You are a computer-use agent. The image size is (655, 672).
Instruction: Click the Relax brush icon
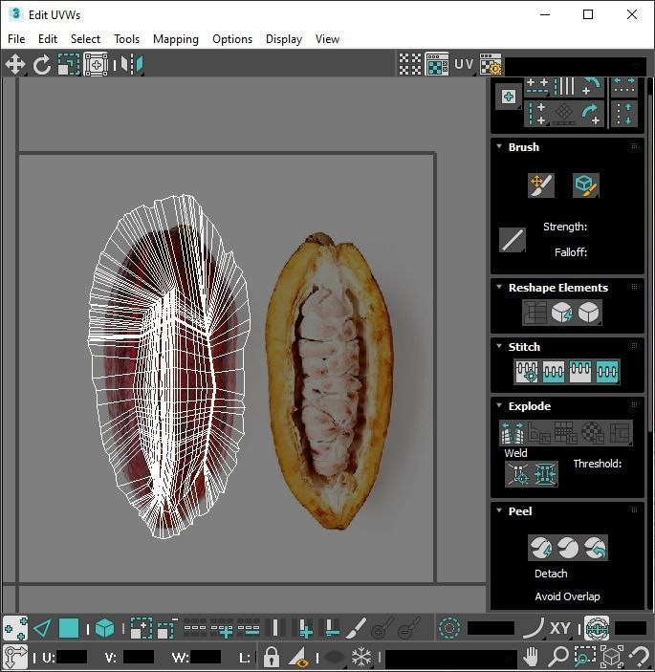[x=585, y=185]
